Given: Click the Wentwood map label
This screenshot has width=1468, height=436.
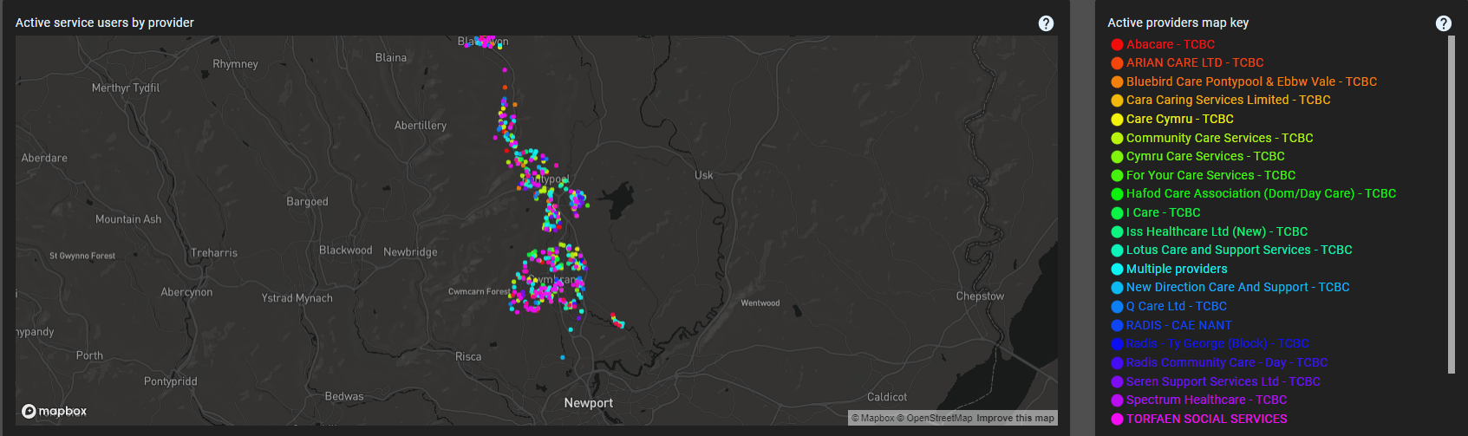Looking at the screenshot, I should [x=760, y=303].
